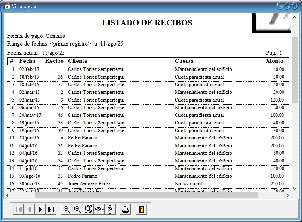Click the 'Nueva cuenta' account cell

(190, 184)
